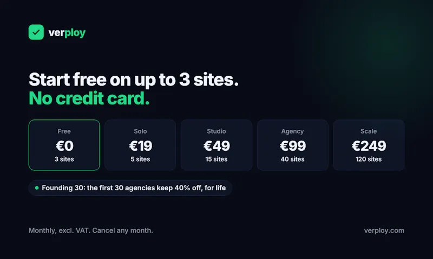Click the '5 sites' label in Solo card

tap(140, 159)
